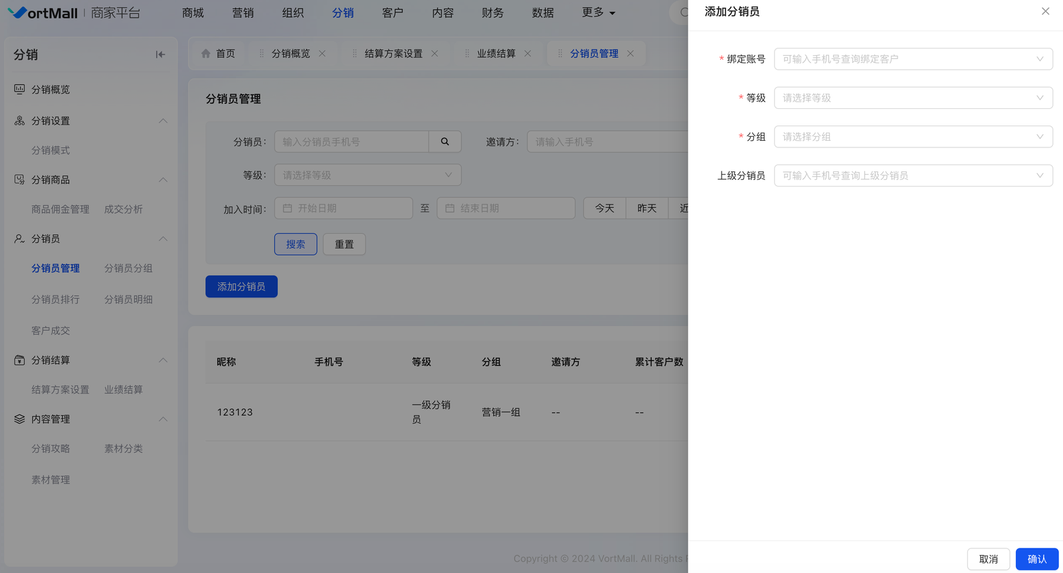Open the 分组 selection dropdown
This screenshot has height=573, width=1063.
point(913,137)
